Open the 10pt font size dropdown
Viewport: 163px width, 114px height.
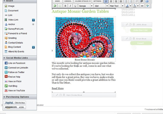click(107, 6)
